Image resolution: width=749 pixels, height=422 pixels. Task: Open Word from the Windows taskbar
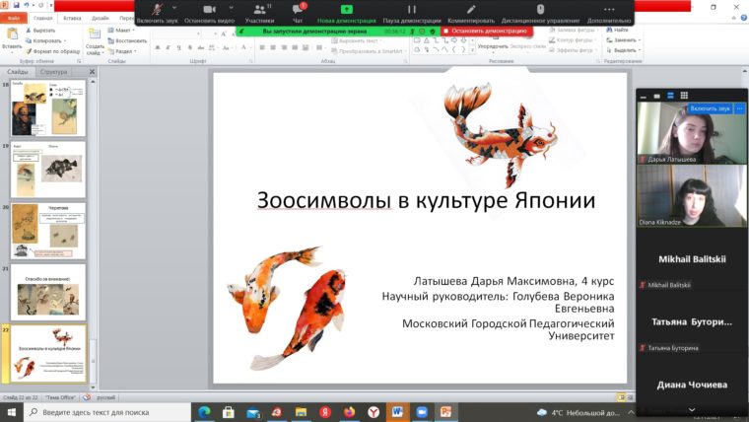click(397, 411)
